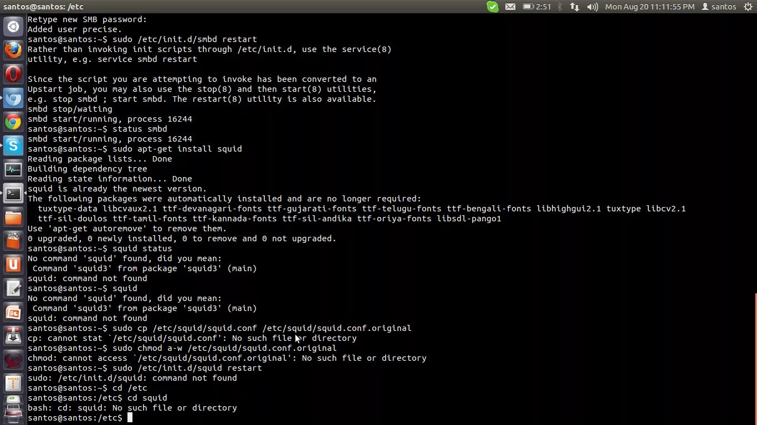757x425 pixels.
Task: Open the messaging mail envelope menu
Action: point(510,7)
